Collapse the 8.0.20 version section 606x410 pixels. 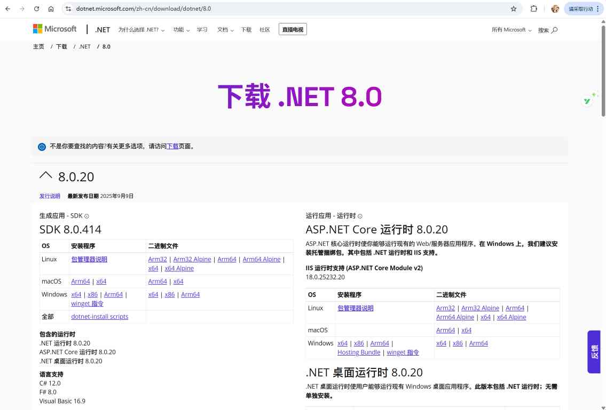coord(46,175)
